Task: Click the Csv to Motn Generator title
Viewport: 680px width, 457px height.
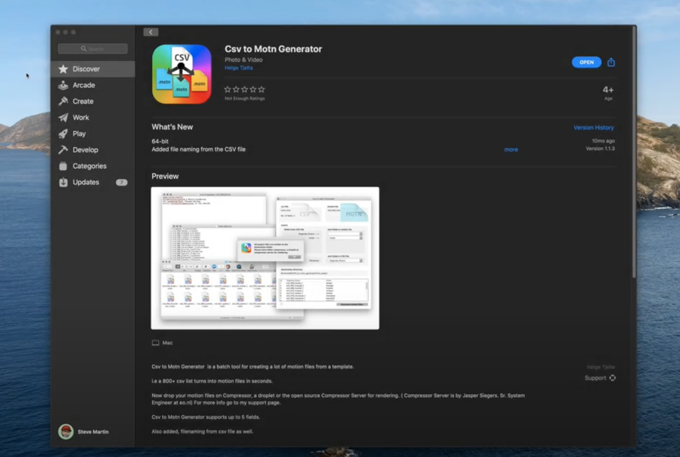Action: (273, 49)
